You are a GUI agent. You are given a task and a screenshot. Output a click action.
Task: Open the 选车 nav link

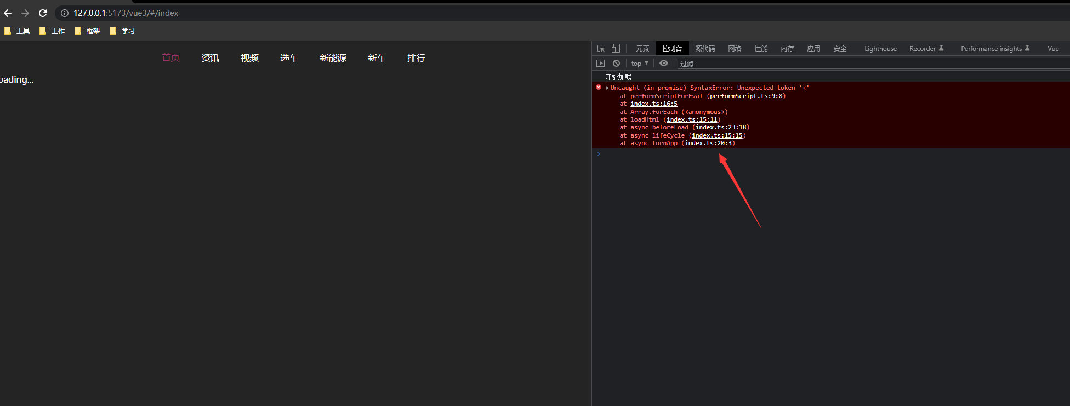coord(289,58)
